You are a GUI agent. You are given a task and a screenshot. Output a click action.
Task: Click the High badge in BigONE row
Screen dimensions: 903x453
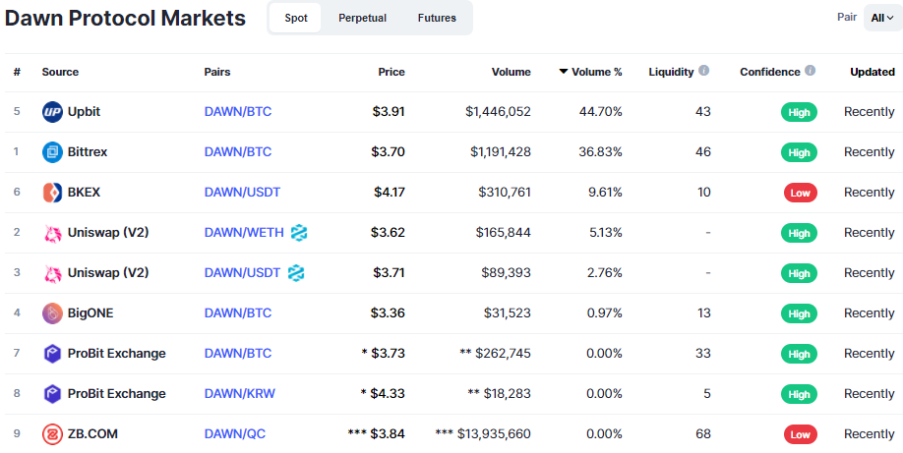click(x=799, y=313)
